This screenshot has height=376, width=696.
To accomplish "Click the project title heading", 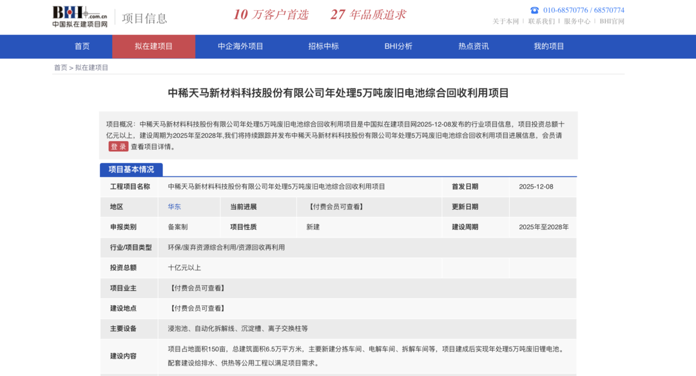I will click(338, 93).
